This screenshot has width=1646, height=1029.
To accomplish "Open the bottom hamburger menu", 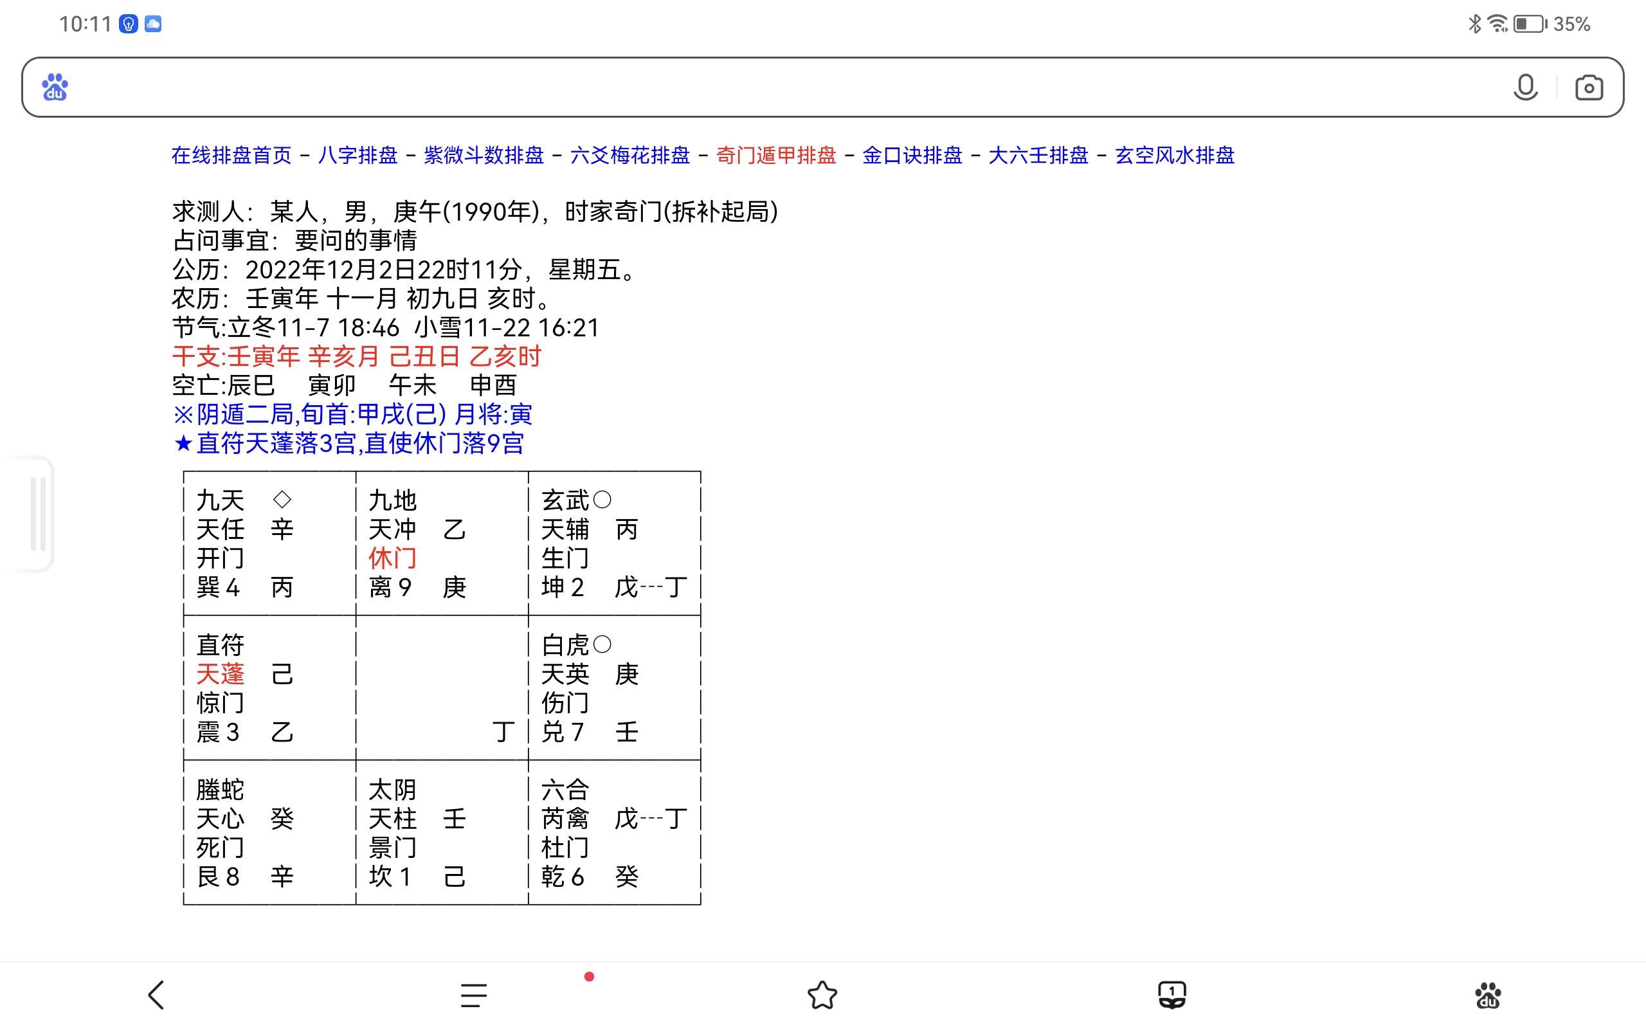I will click(473, 995).
